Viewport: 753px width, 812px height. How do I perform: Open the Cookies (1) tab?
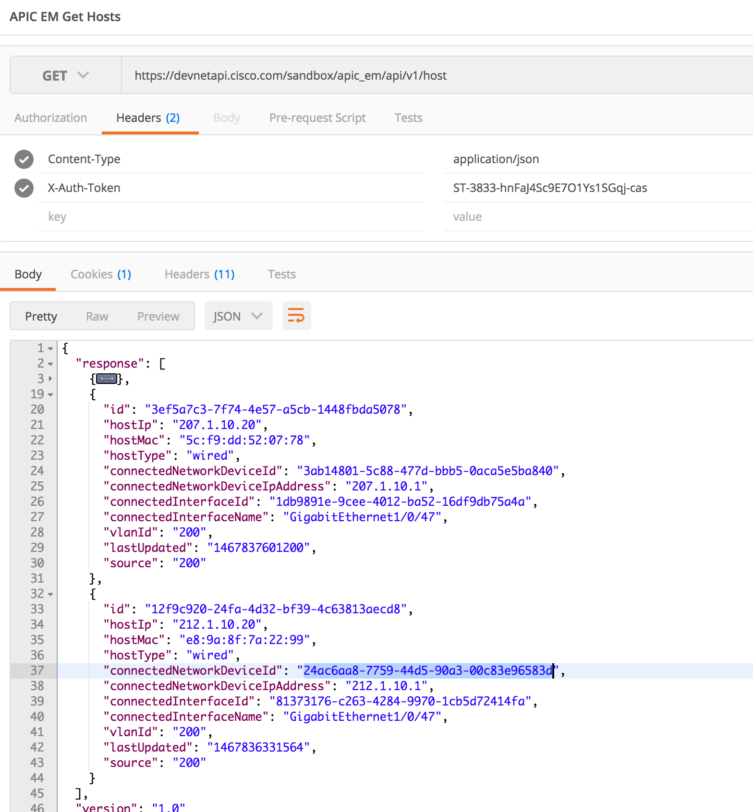pos(101,274)
